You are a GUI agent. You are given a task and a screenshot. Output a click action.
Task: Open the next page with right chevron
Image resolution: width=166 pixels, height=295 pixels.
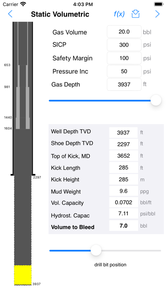coord(158,14)
